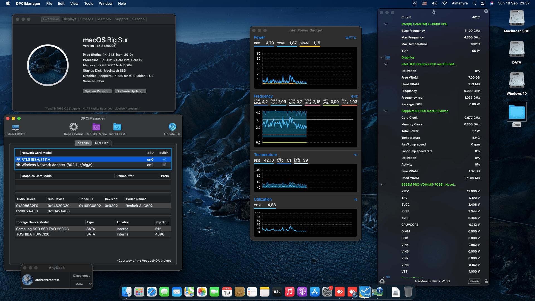This screenshot has width=535, height=301.
Task: Open the Tools menu
Action: pos(89,3)
